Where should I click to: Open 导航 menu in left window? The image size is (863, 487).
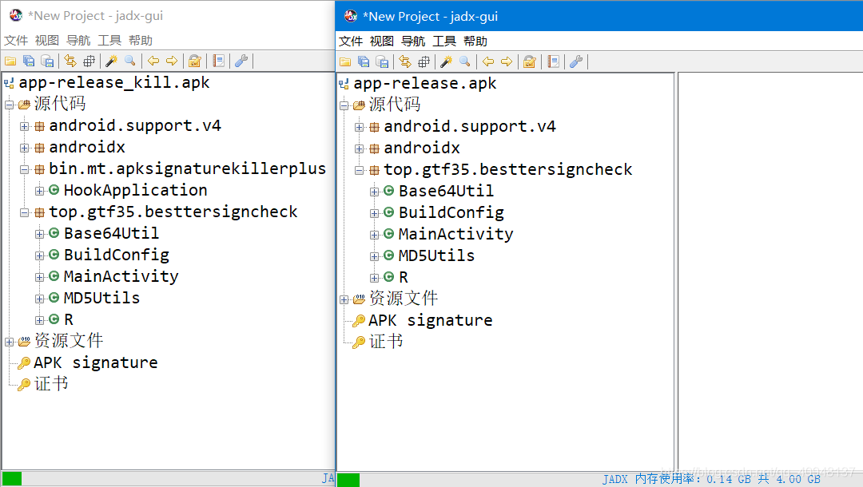point(78,40)
